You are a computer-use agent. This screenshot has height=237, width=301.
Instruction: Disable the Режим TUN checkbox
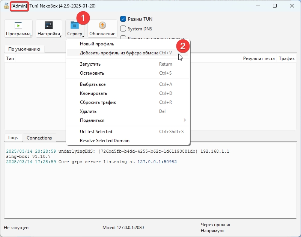click(x=123, y=19)
